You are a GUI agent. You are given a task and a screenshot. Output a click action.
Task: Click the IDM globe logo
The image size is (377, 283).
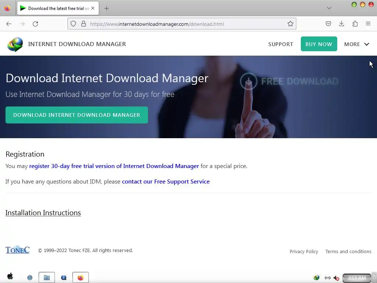(x=15, y=44)
